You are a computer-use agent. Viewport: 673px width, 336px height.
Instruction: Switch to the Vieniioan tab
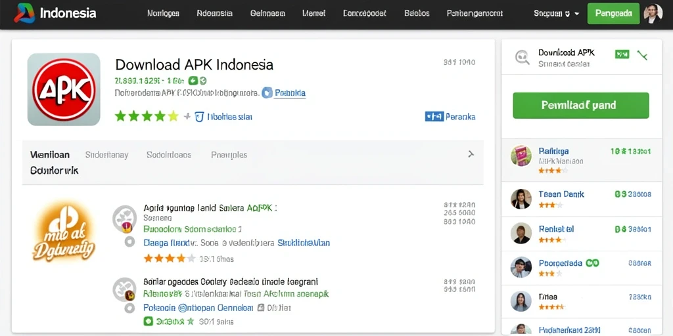(x=50, y=155)
